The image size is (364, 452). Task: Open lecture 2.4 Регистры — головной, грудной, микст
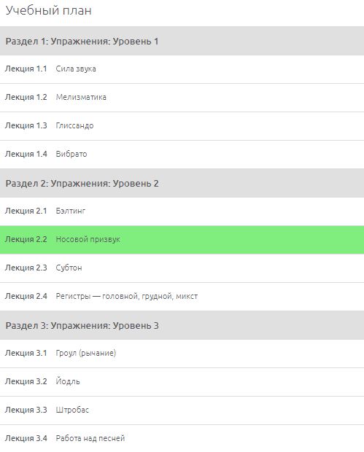[182, 296]
